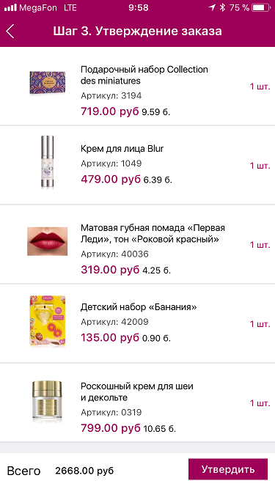The image size is (275, 489).
Task: Select the Подарочный набор Collection des miniatures title
Action: pyautogui.click(x=144, y=75)
